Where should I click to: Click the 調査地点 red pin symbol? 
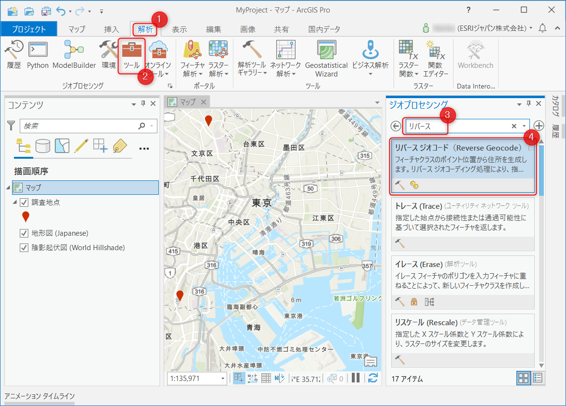point(26,216)
